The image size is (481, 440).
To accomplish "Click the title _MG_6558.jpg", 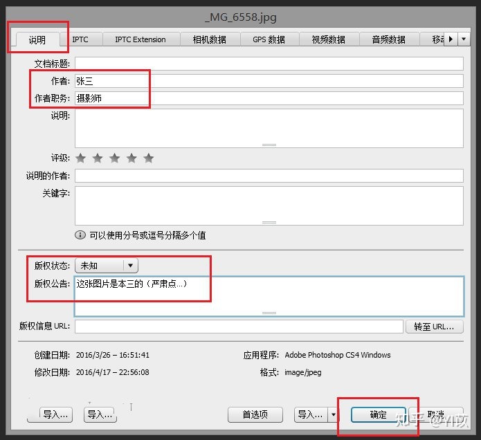I will pyautogui.click(x=241, y=17).
